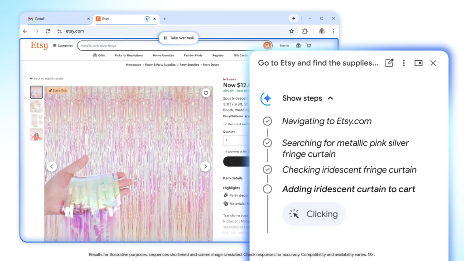Favorite the item with the heart icon
464x261 pixels.
pos(206,93)
